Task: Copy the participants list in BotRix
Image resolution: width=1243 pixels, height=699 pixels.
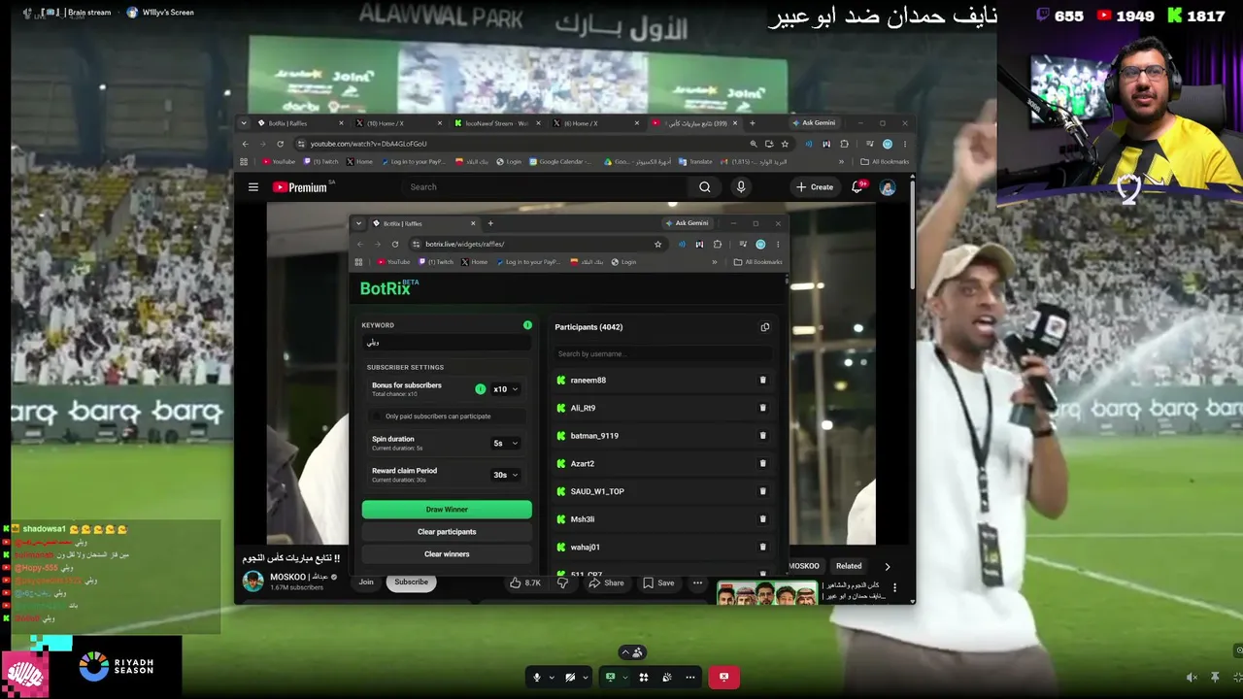Action: pyautogui.click(x=764, y=327)
